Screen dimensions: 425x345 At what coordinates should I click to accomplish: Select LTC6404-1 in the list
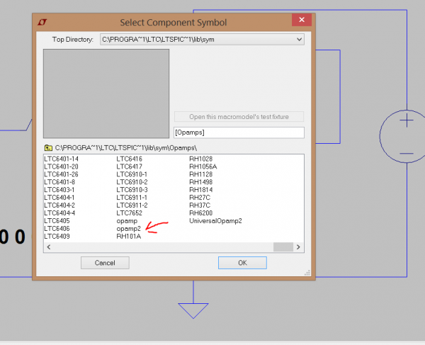click(x=59, y=198)
